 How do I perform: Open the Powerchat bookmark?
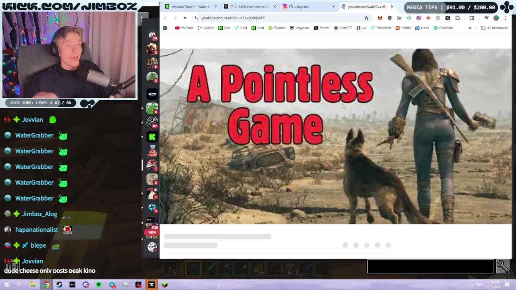381,28
